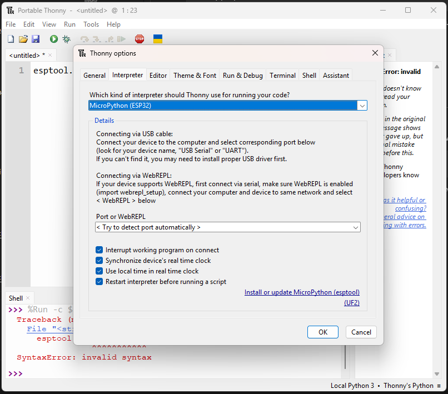Open the Run & Debug tab

pos(243,76)
